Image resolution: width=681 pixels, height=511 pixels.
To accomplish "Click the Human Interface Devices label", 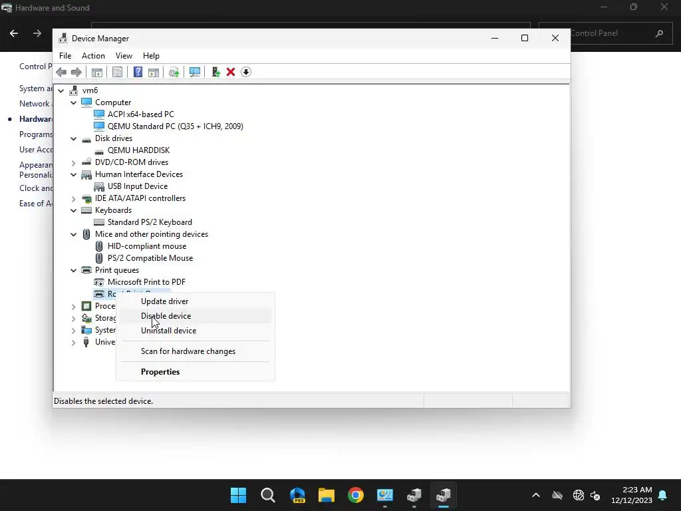I will coord(139,174).
